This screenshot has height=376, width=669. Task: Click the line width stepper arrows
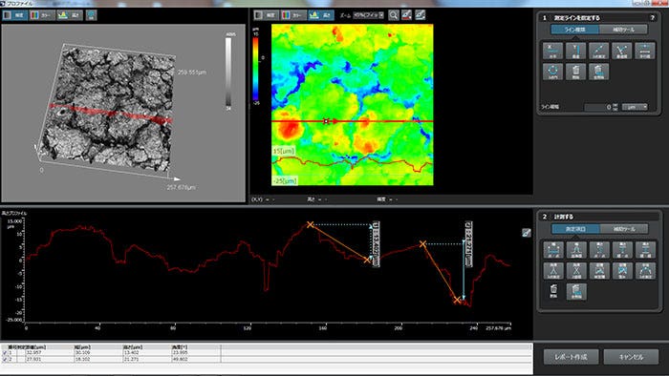pos(615,107)
